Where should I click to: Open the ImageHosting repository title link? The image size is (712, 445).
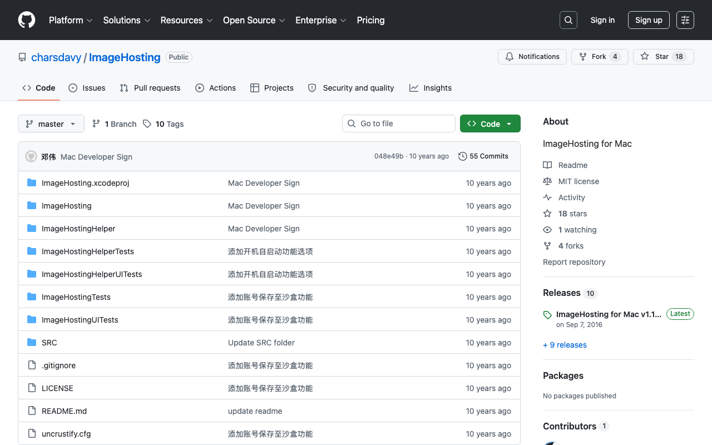[x=125, y=57]
